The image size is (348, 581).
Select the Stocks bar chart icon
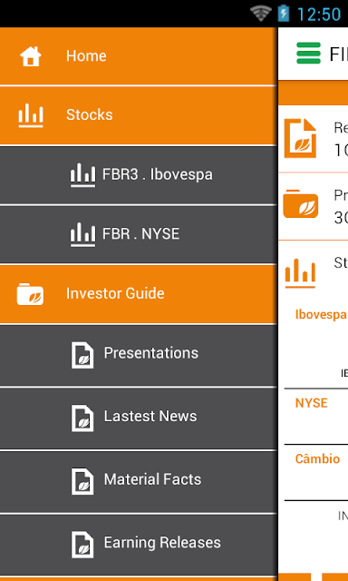point(31,115)
